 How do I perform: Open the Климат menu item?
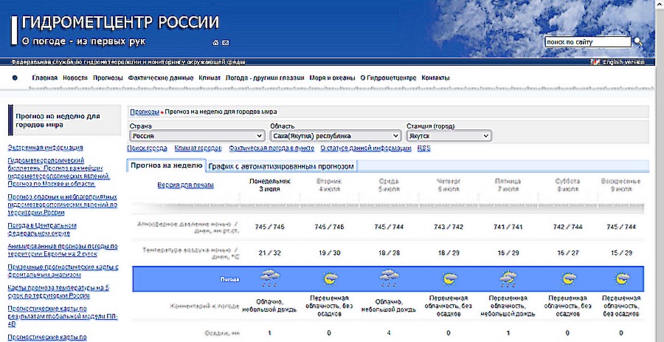210,78
